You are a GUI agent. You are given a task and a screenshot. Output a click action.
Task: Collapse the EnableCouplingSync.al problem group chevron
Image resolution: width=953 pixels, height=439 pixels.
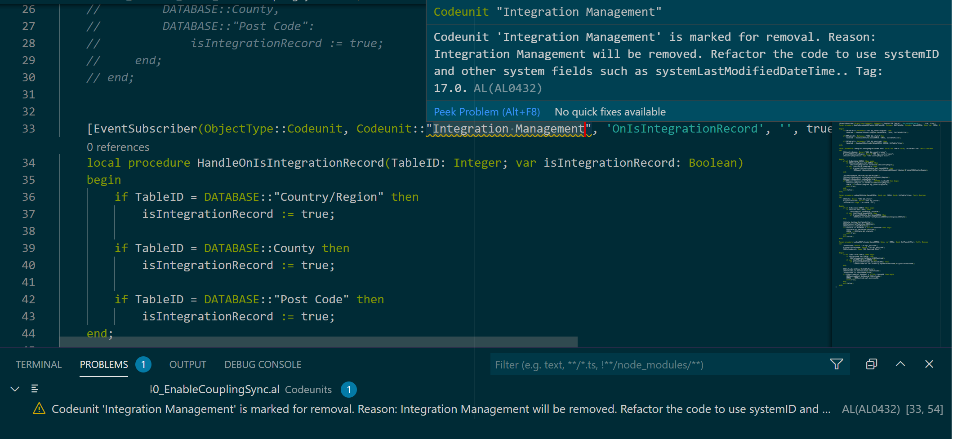pos(15,389)
